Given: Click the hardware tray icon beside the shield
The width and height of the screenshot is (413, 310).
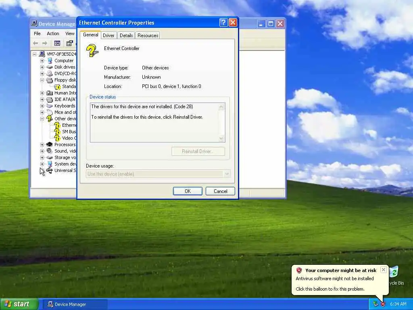Looking at the screenshot, I should 375,304.
